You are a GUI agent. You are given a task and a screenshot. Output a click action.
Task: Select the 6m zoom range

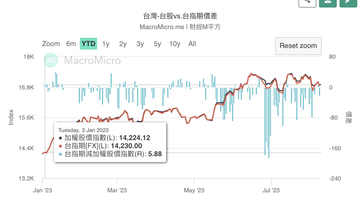click(71, 44)
